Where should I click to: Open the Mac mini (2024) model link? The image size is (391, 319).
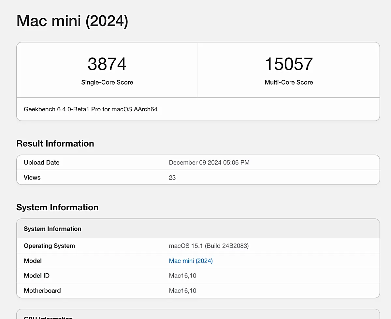(x=191, y=261)
